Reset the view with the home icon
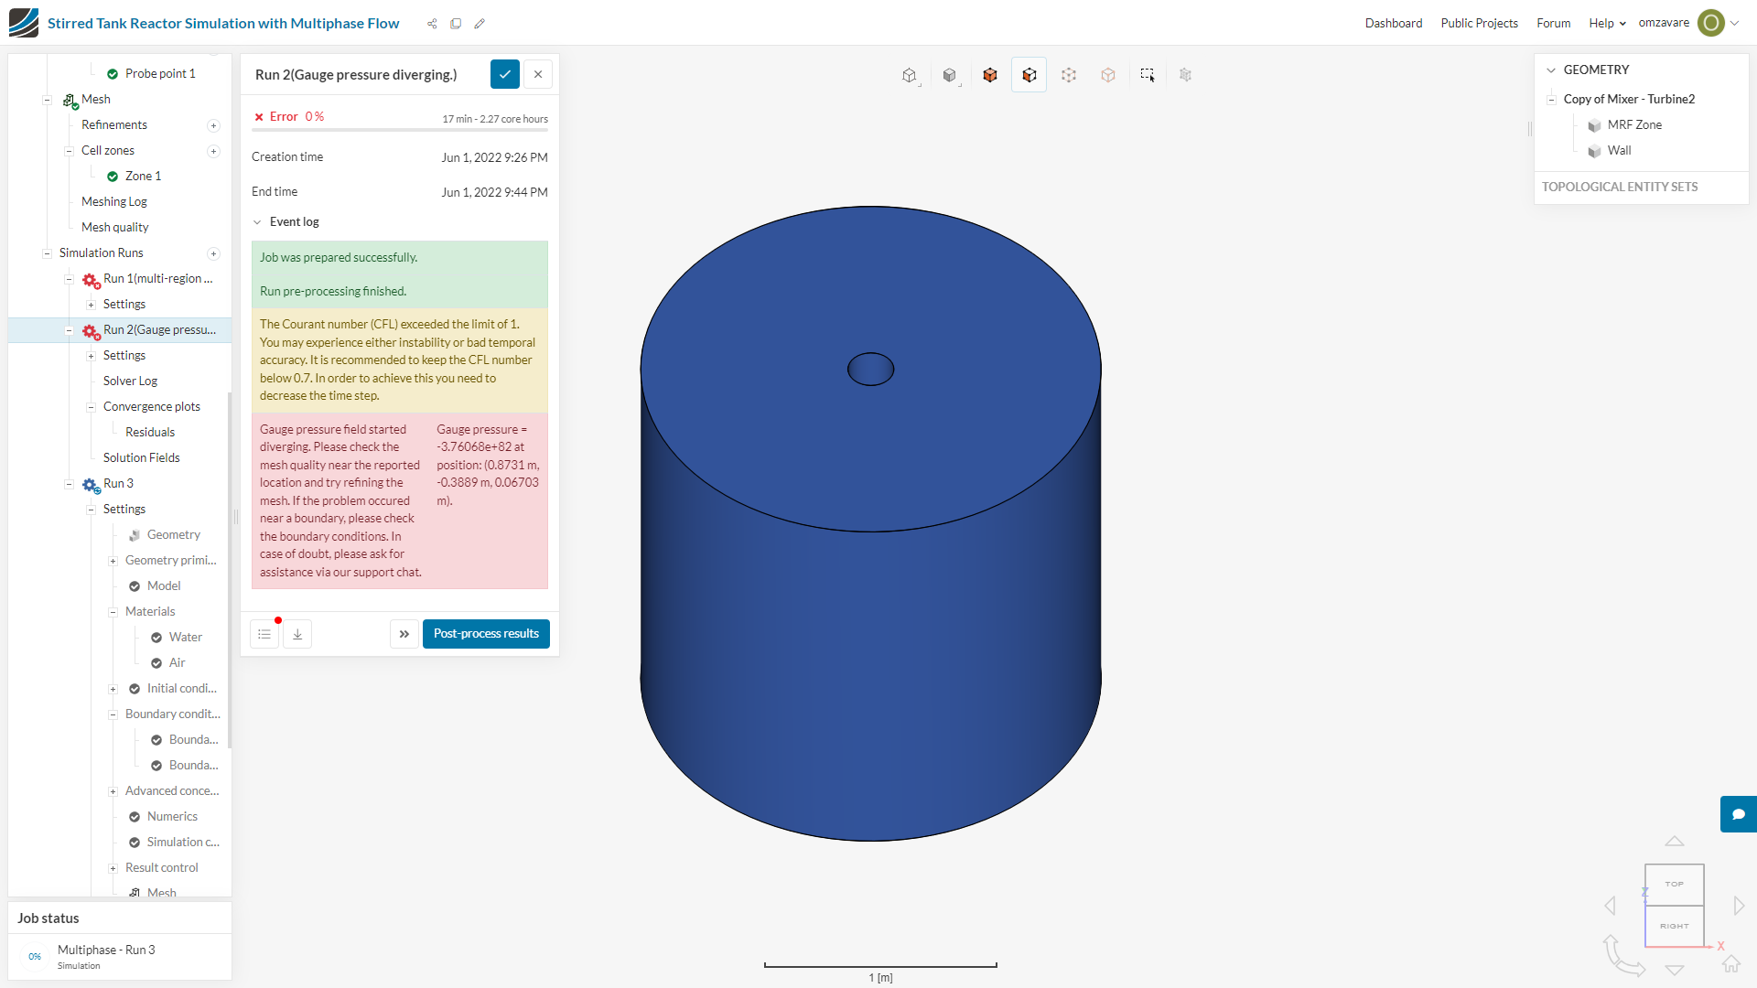 pyautogui.click(x=1730, y=963)
